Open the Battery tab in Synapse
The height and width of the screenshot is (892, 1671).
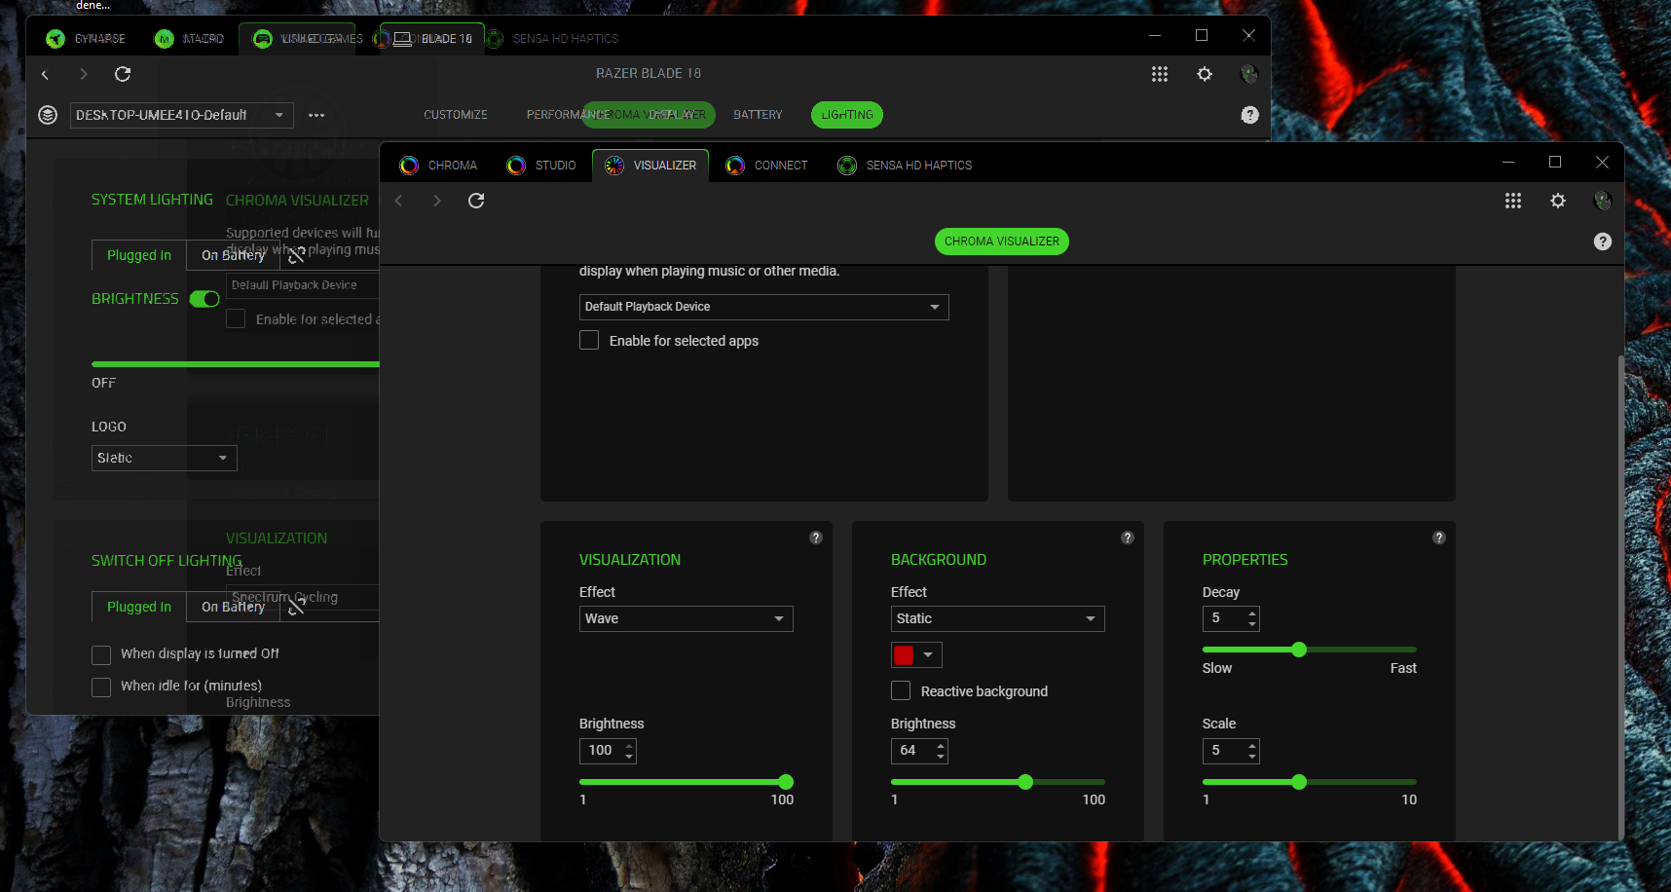(758, 115)
